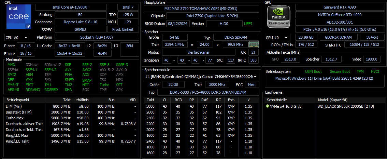Click the SSE4.2 feature flag
This screenshot has height=159, width=387.
(x=51, y=70)
